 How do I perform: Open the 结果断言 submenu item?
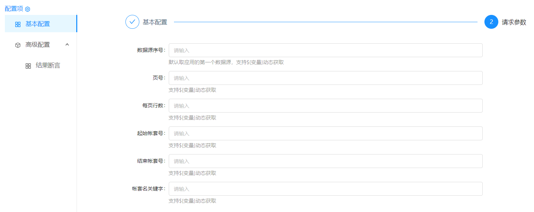48,65
